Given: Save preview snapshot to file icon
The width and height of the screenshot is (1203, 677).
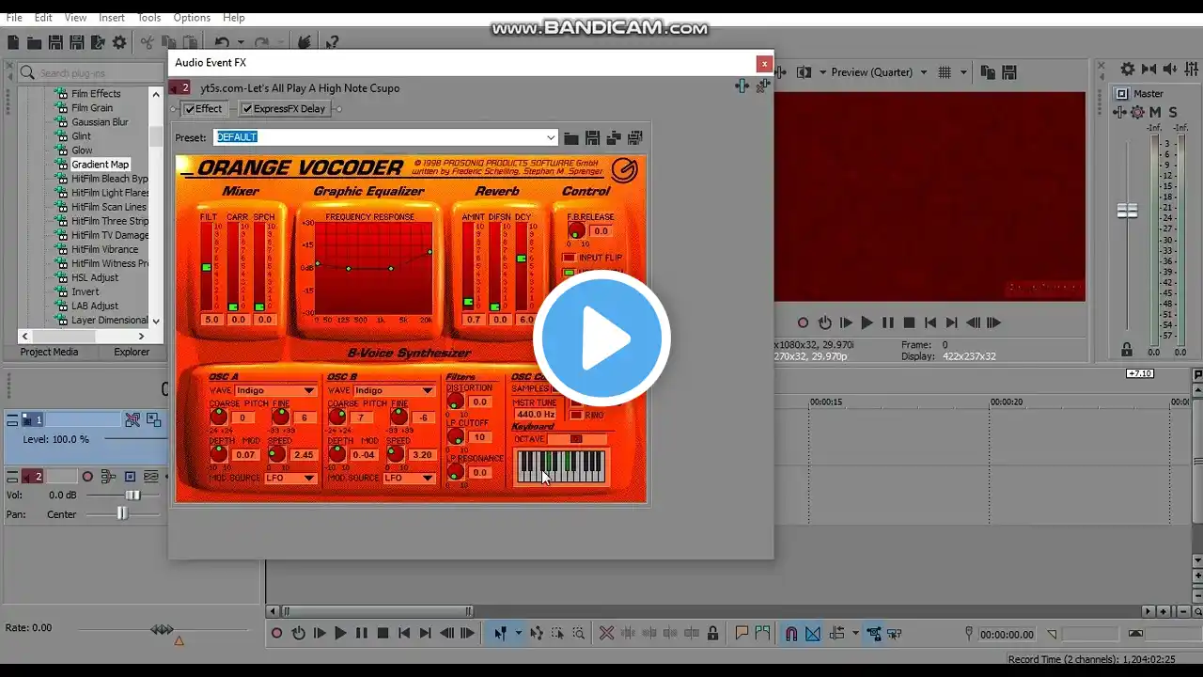Looking at the screenshot, I should coord(1009,72).
